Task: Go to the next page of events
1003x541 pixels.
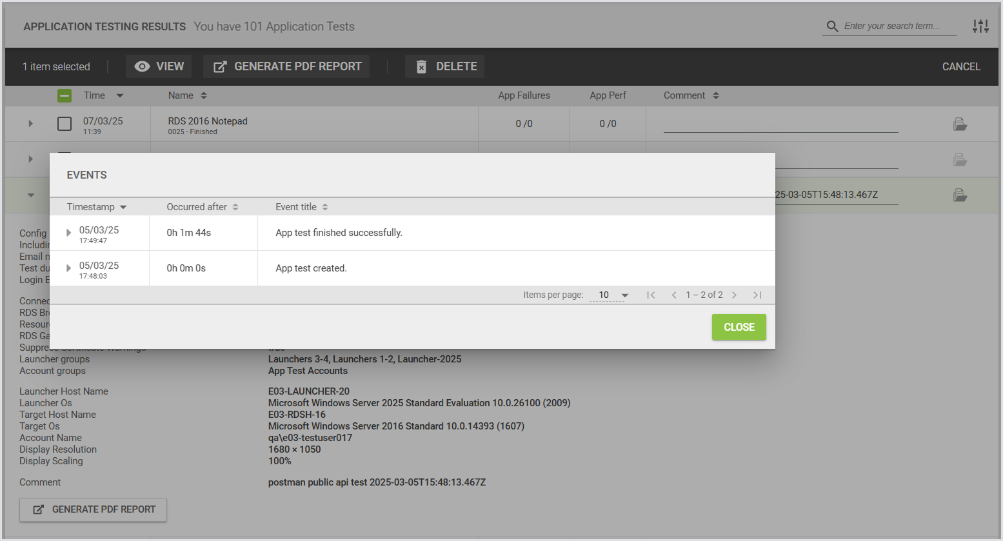Action: pos(734,295)
